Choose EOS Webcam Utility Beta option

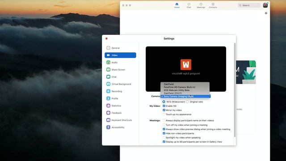185,90
